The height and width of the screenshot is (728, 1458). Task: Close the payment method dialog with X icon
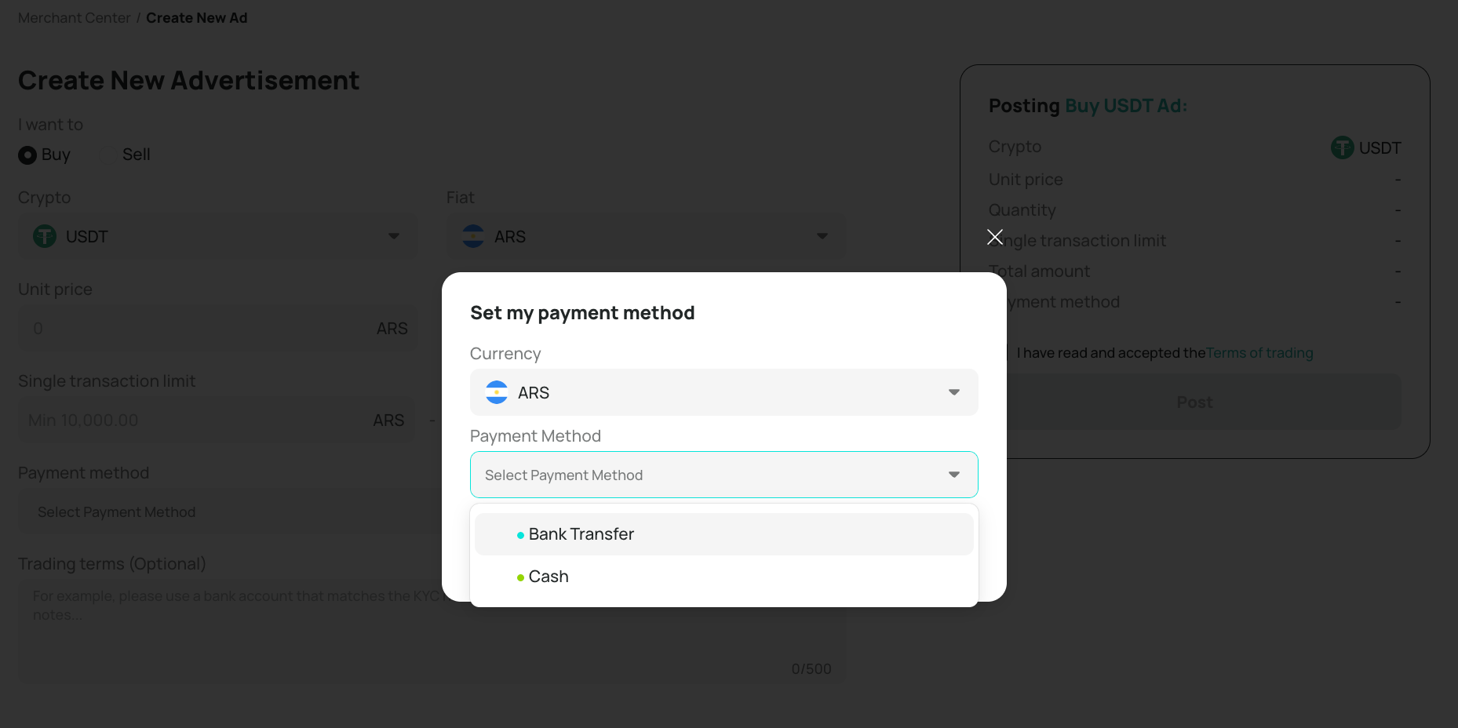[995, 237]
